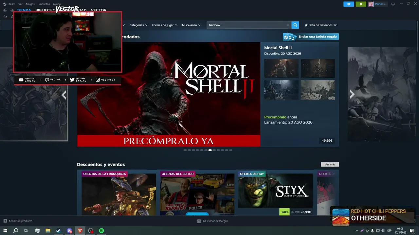View the top-right Mortal Shell II screenshot
The height and width of the screenshot is (235, 419).
pyautogui.click(x=318, y=69)
